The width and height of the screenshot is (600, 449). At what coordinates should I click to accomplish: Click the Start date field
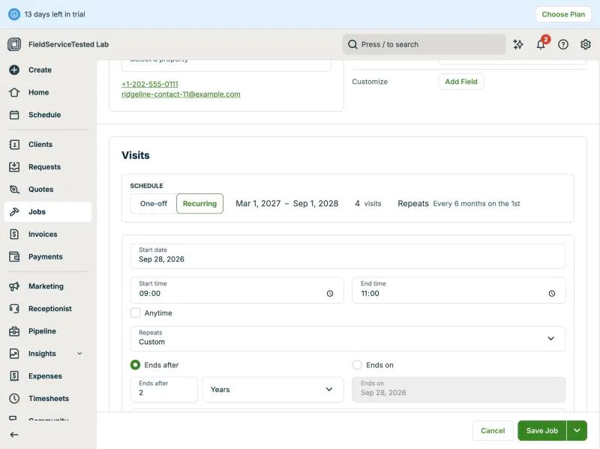pos(347,256)
